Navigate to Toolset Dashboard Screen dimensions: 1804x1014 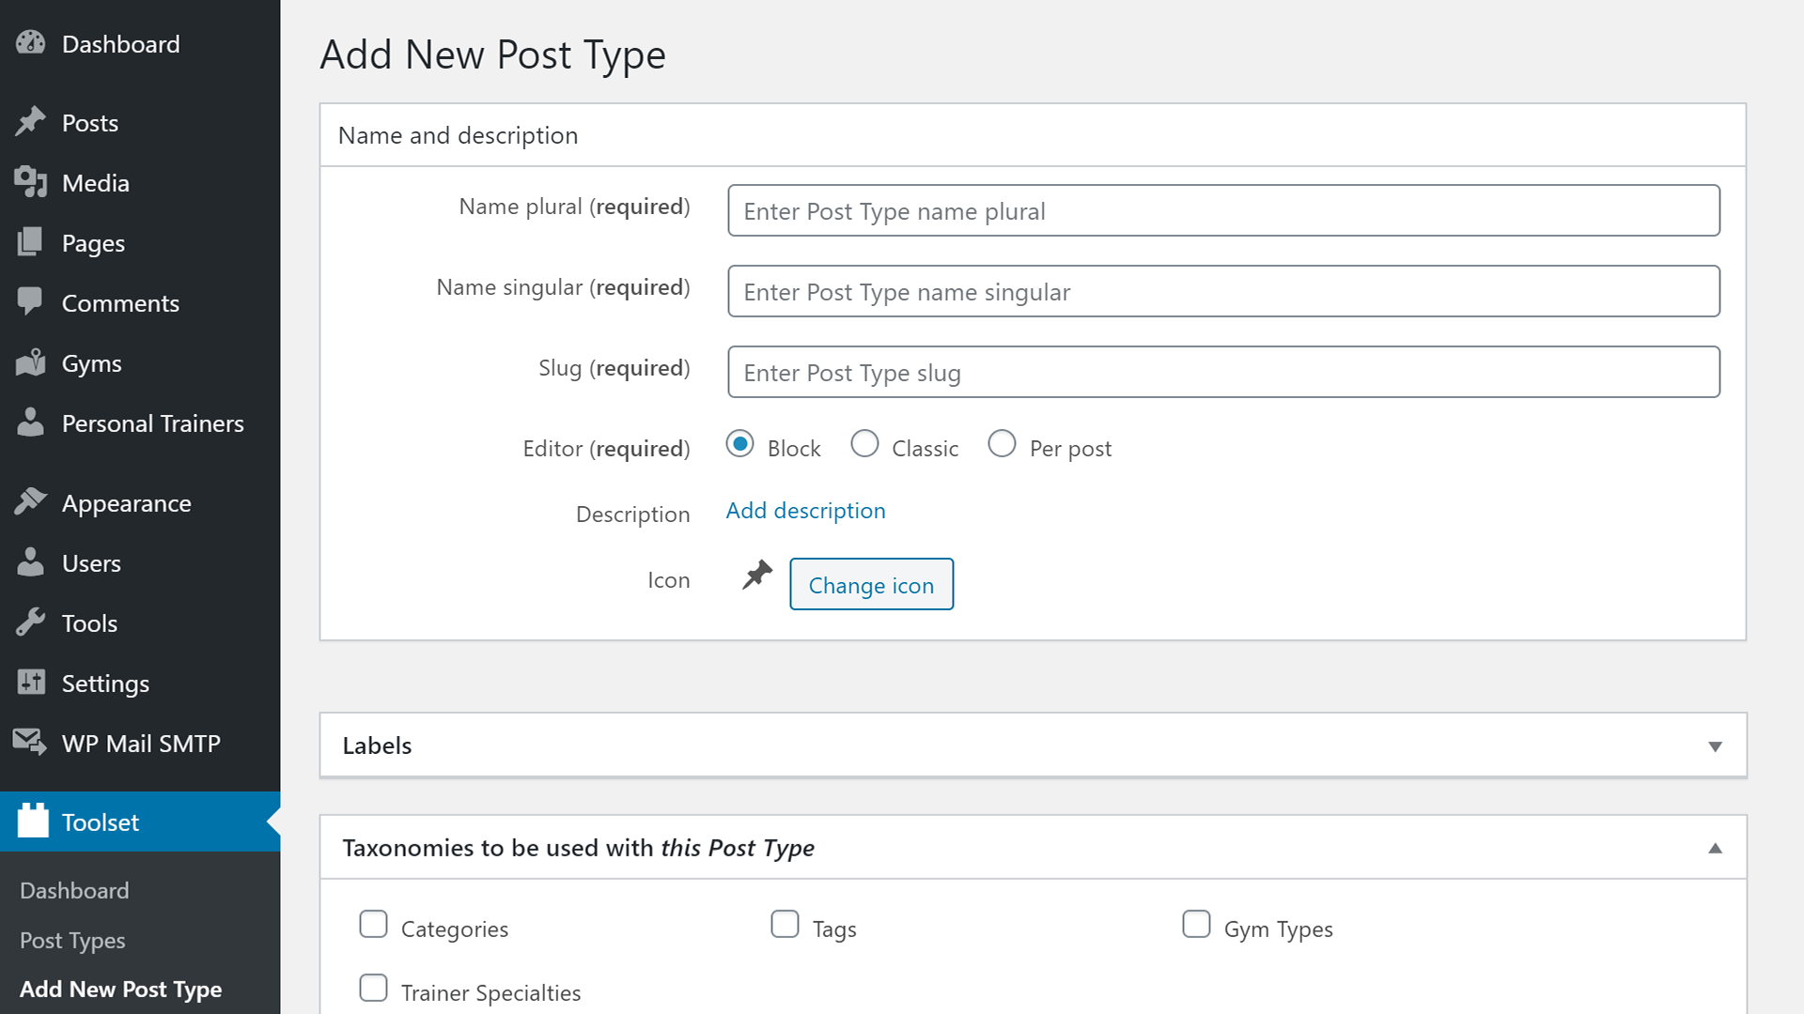coord(74,890)
